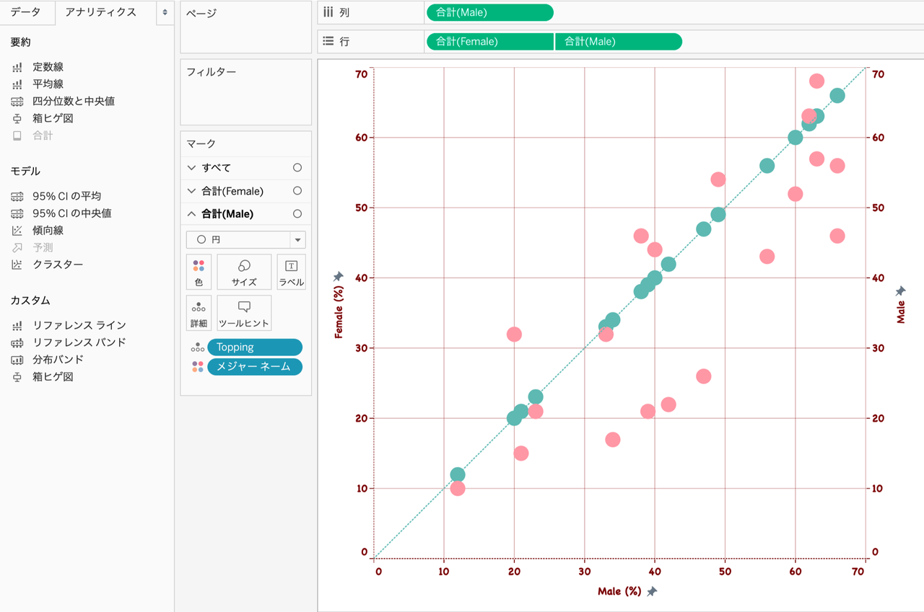The height and width of the screenshot is (612, 924).
Task: Click the greyed-out 合計 item under 要約
Action: click(x=43, y=136)
